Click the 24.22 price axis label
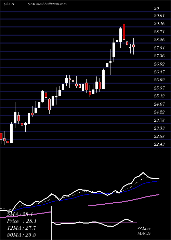This screenshot has height=240, width=171. 159,112
